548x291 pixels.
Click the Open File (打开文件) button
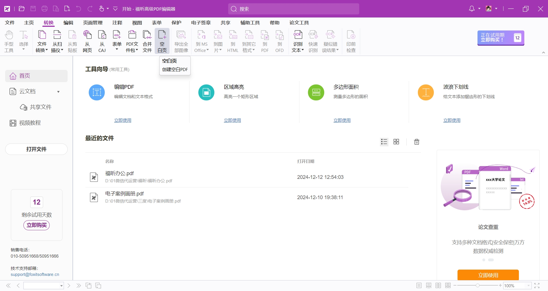(x=36, y=149)
